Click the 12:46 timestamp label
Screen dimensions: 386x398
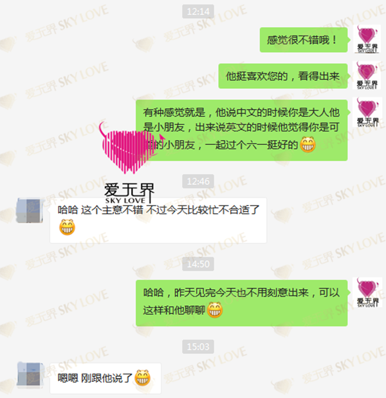click(x=198, y=181)
